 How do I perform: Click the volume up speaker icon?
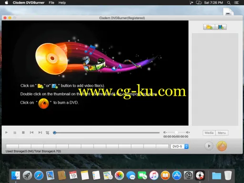click(x=188, y=132)
